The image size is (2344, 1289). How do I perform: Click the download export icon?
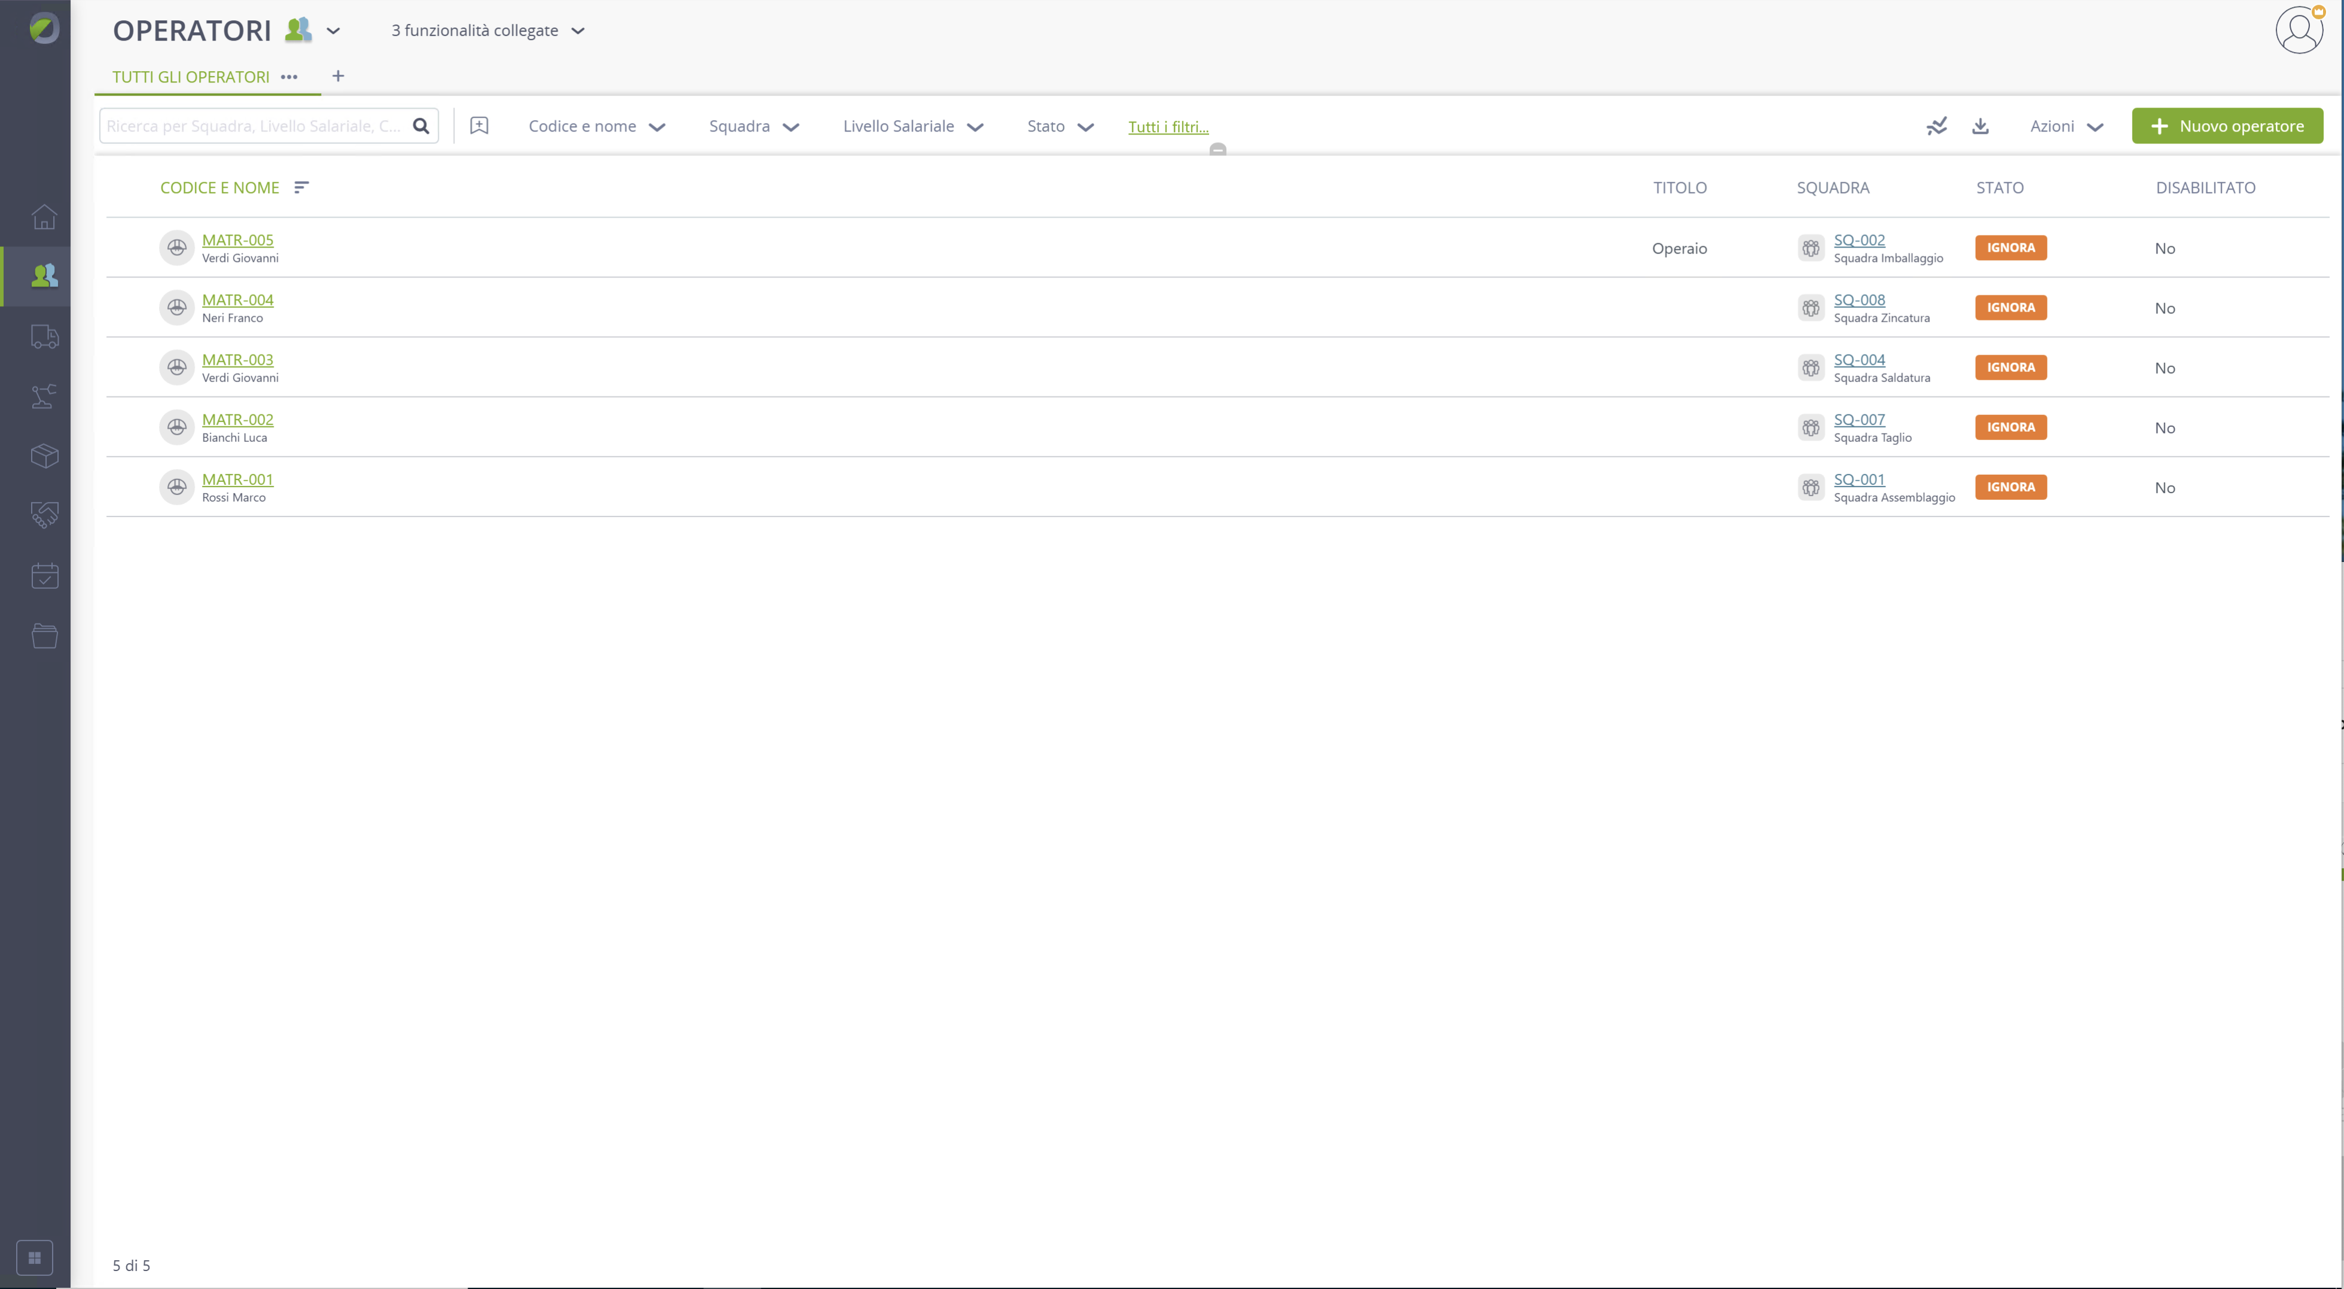click(1980, 126)
